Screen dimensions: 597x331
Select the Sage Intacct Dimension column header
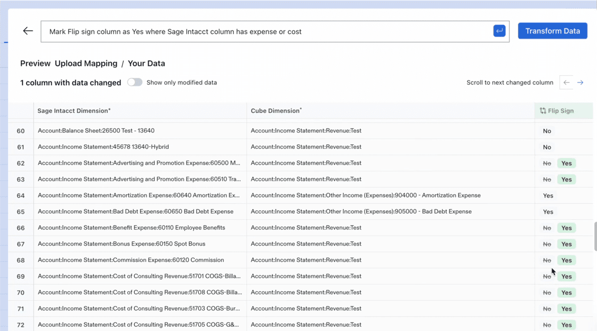(140, 111)
